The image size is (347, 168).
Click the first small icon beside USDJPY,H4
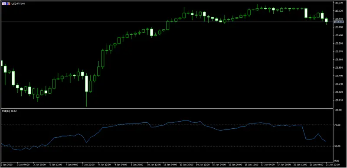(4, 4)
